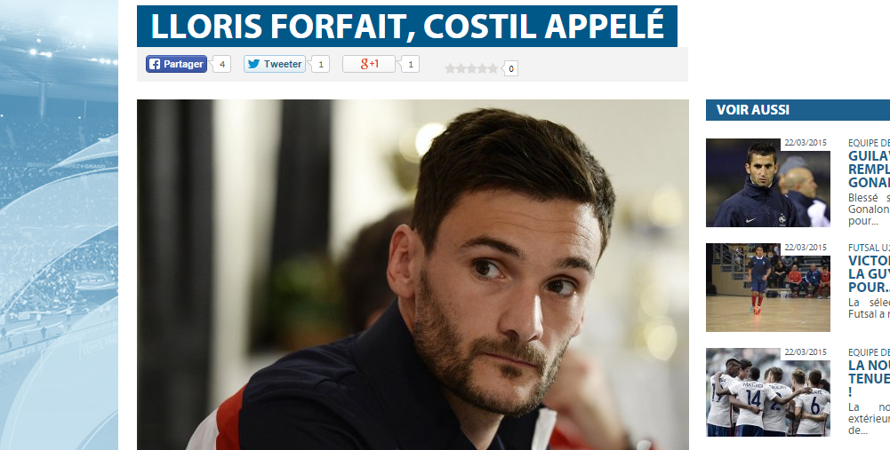Click the Facebook logo icon
The width and height of the screenshot is (890, 450).
155,64
